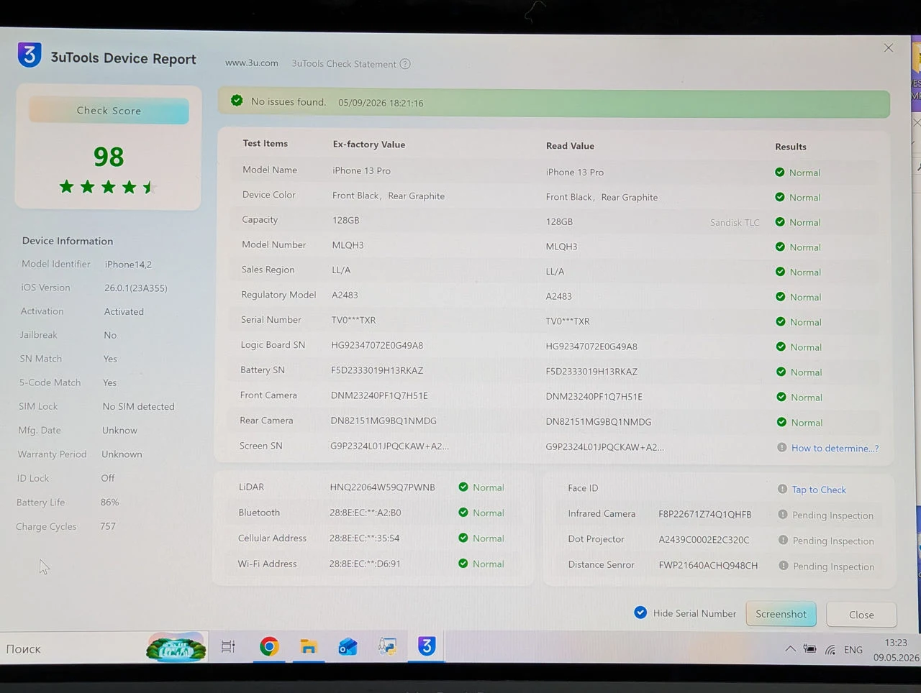
Task: Click the 3uTools logo icon in header
Action: 30,55
